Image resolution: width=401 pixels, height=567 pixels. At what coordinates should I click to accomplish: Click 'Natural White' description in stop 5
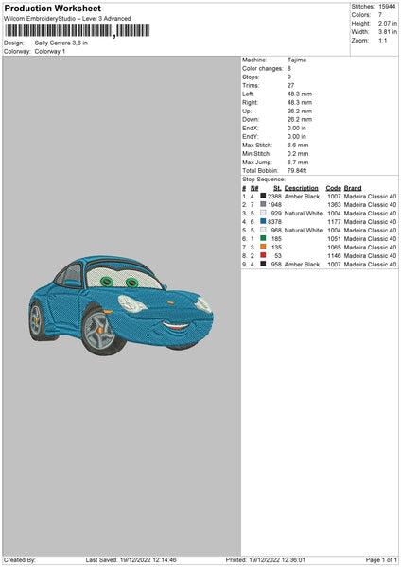tap(304, 230)
